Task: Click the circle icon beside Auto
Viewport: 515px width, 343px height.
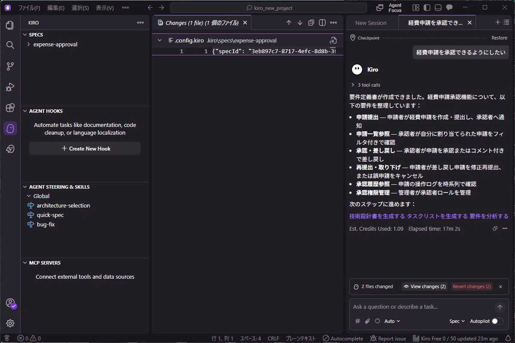Action: (x=377, y=321)
